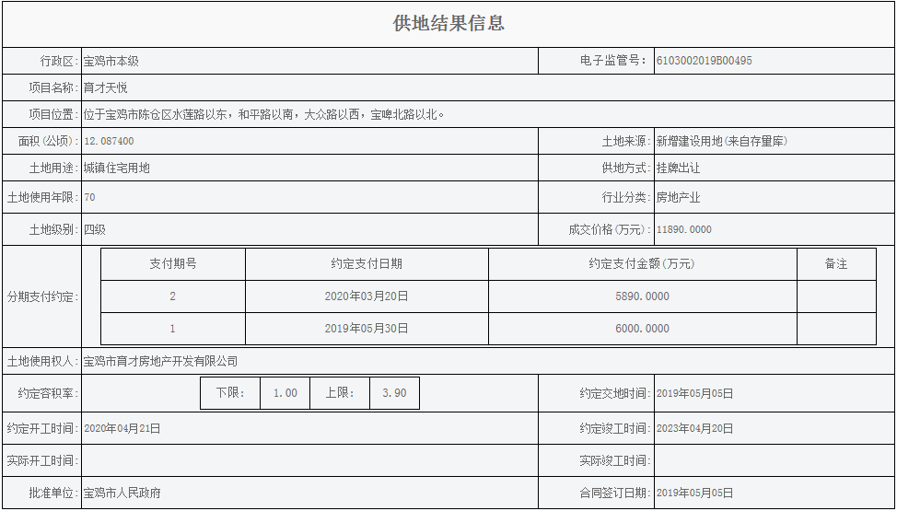
Task: Click the number 6103002019B00495
Action: coord(705,61)
